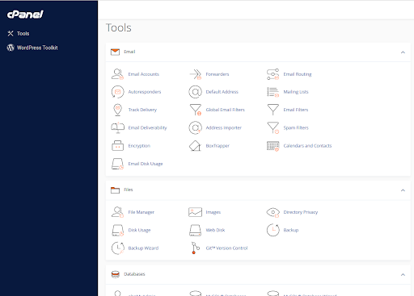Image resolution: width=414 pixels, height=296 pixels.
Task: Open the Encryption icon
Action: [117, 145]
